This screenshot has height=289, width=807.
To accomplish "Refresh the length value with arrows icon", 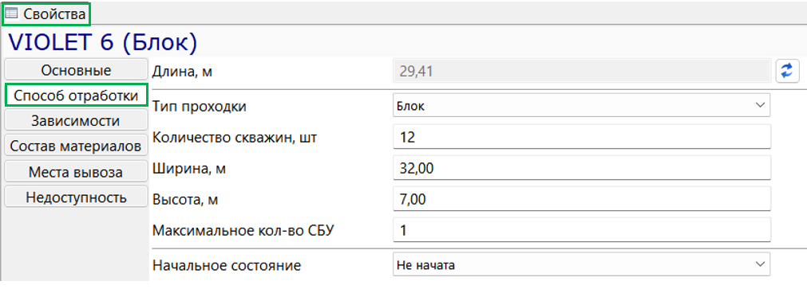I will (787, 71).
